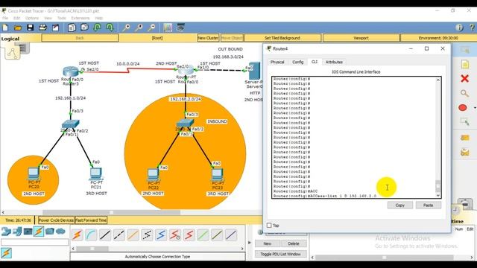This screenshot has height=268, width=477.
Task: Click the network information icon
Action: click(x=459, y=28)
